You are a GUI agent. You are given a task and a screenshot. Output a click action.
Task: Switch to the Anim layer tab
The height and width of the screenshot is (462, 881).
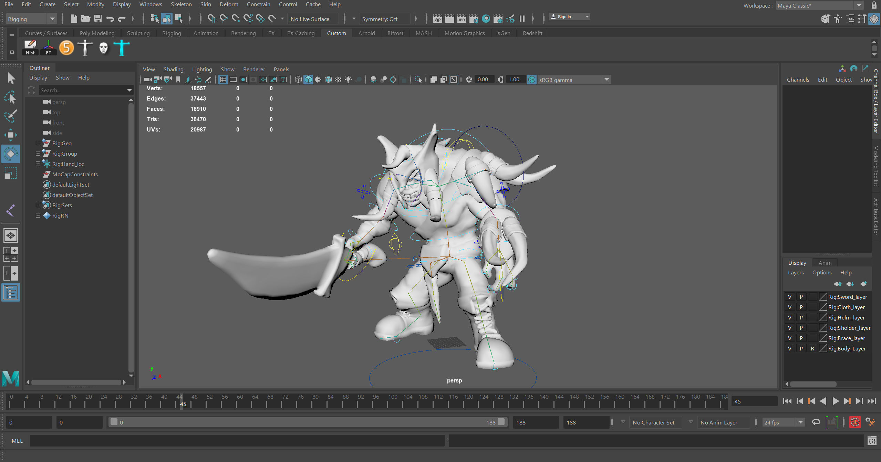(x=825, y=263)
